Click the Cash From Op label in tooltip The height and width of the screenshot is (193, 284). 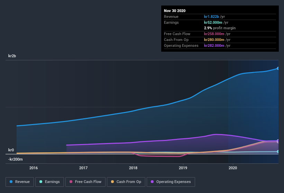click(x=176, y=40)
